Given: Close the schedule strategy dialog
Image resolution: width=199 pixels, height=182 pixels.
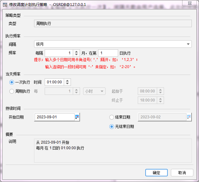Looking at the screenshot, I should [x=190, y=3].
